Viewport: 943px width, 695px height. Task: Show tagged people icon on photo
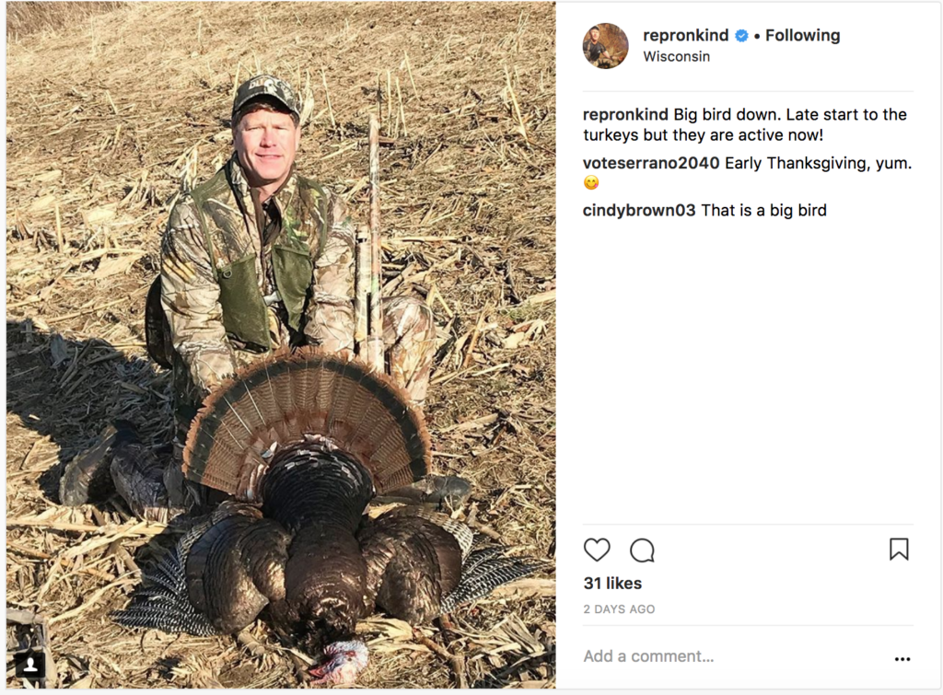[x=30, y=665]
